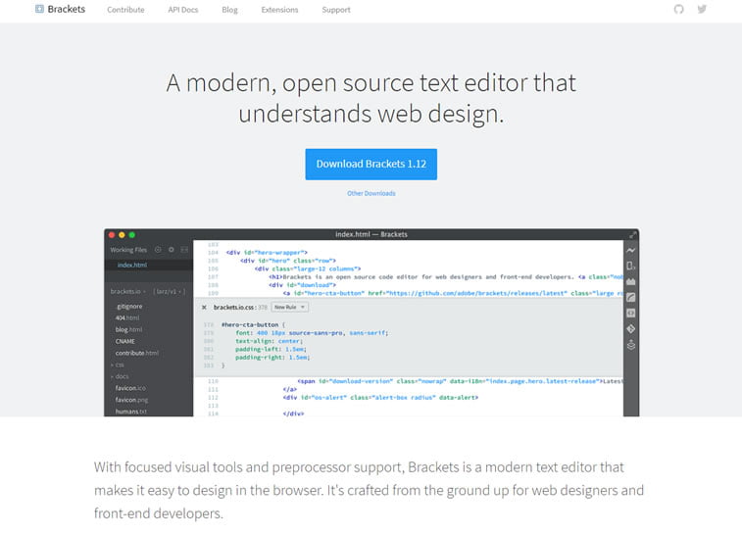
Task: Click line number 106 in gutter
Action: [x=213, y=268]
